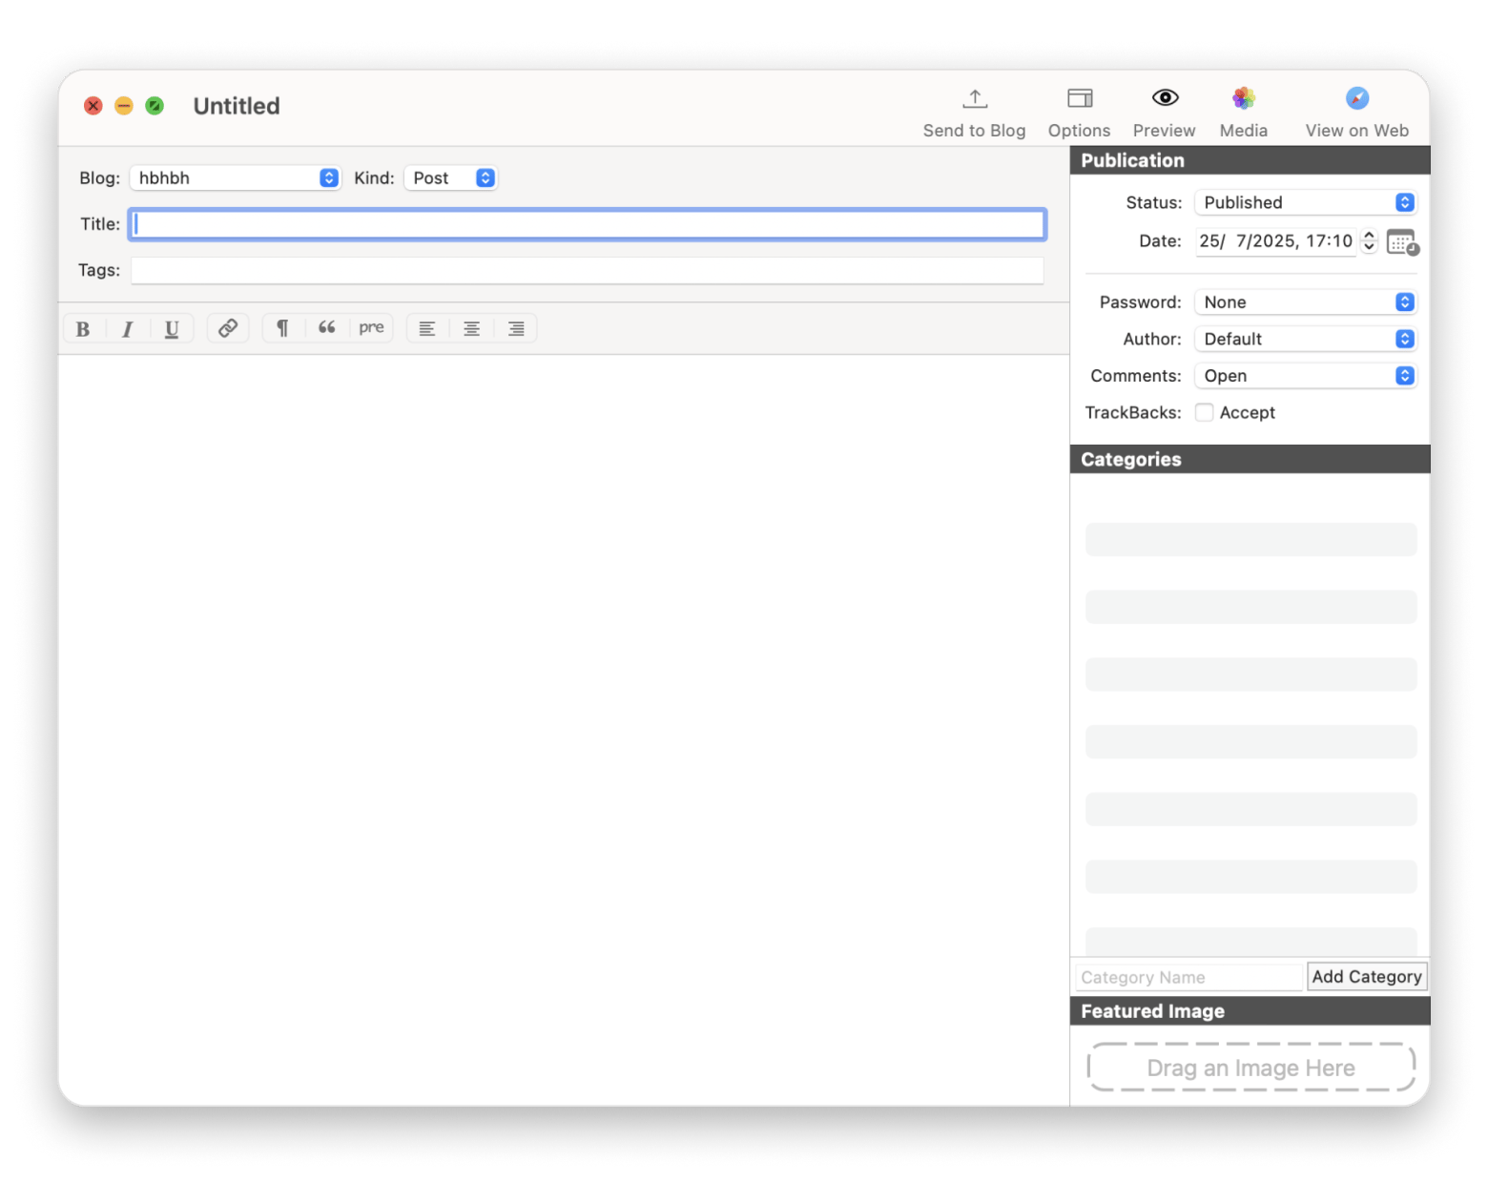Click the date stepper arrows
This screenshot has width=1488, height=1183.
tap(1369, 241)
